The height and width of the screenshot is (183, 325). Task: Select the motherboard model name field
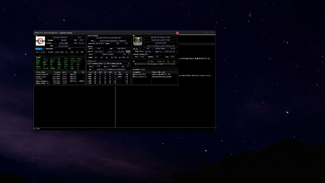coord(109,38)
